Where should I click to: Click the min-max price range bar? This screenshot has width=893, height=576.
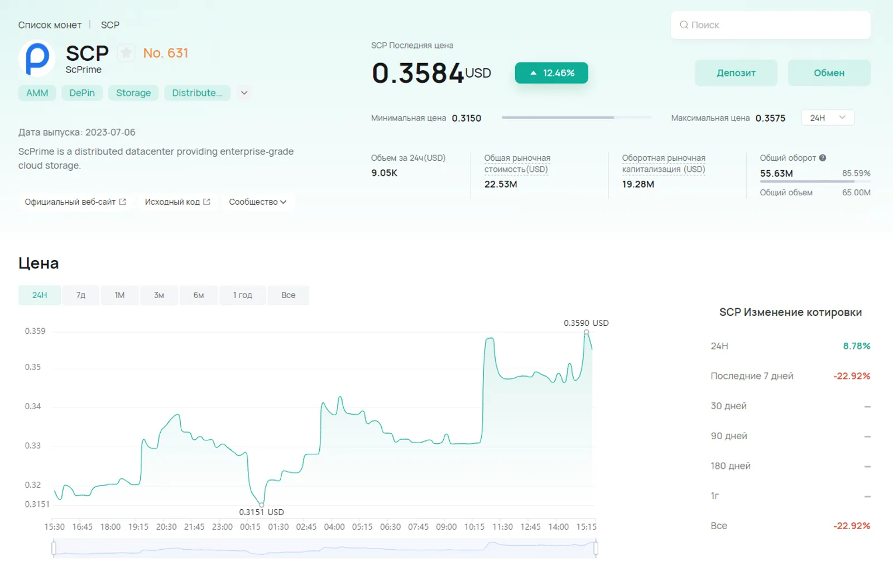click(x=576, y=118)
